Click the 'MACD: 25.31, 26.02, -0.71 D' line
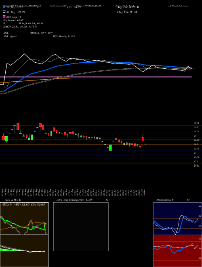 click(20, 27)
